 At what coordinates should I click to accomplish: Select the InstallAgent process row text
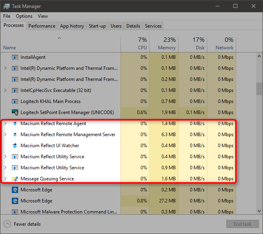point(33,57)
